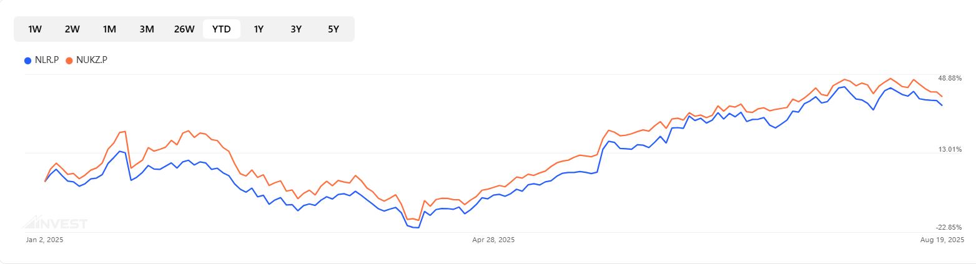Image resolution: width=976 pixels, height=264 pixels.
Task: Switch to the 2W range
Action: 72,29
